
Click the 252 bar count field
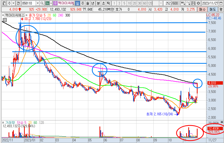tap(167, 3)
